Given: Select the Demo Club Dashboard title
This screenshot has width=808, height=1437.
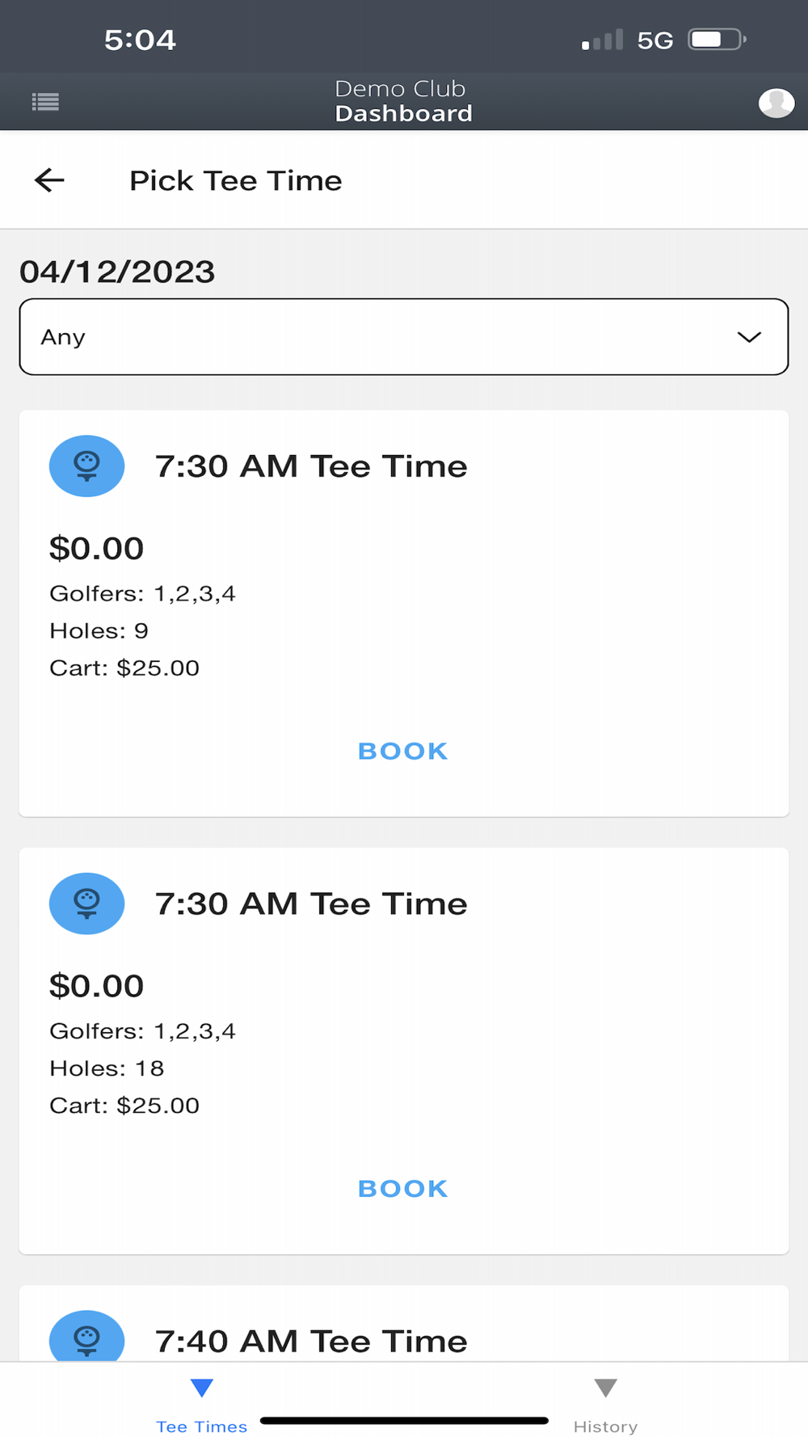Looking at the screenshot, I should [x=403, y=101].
